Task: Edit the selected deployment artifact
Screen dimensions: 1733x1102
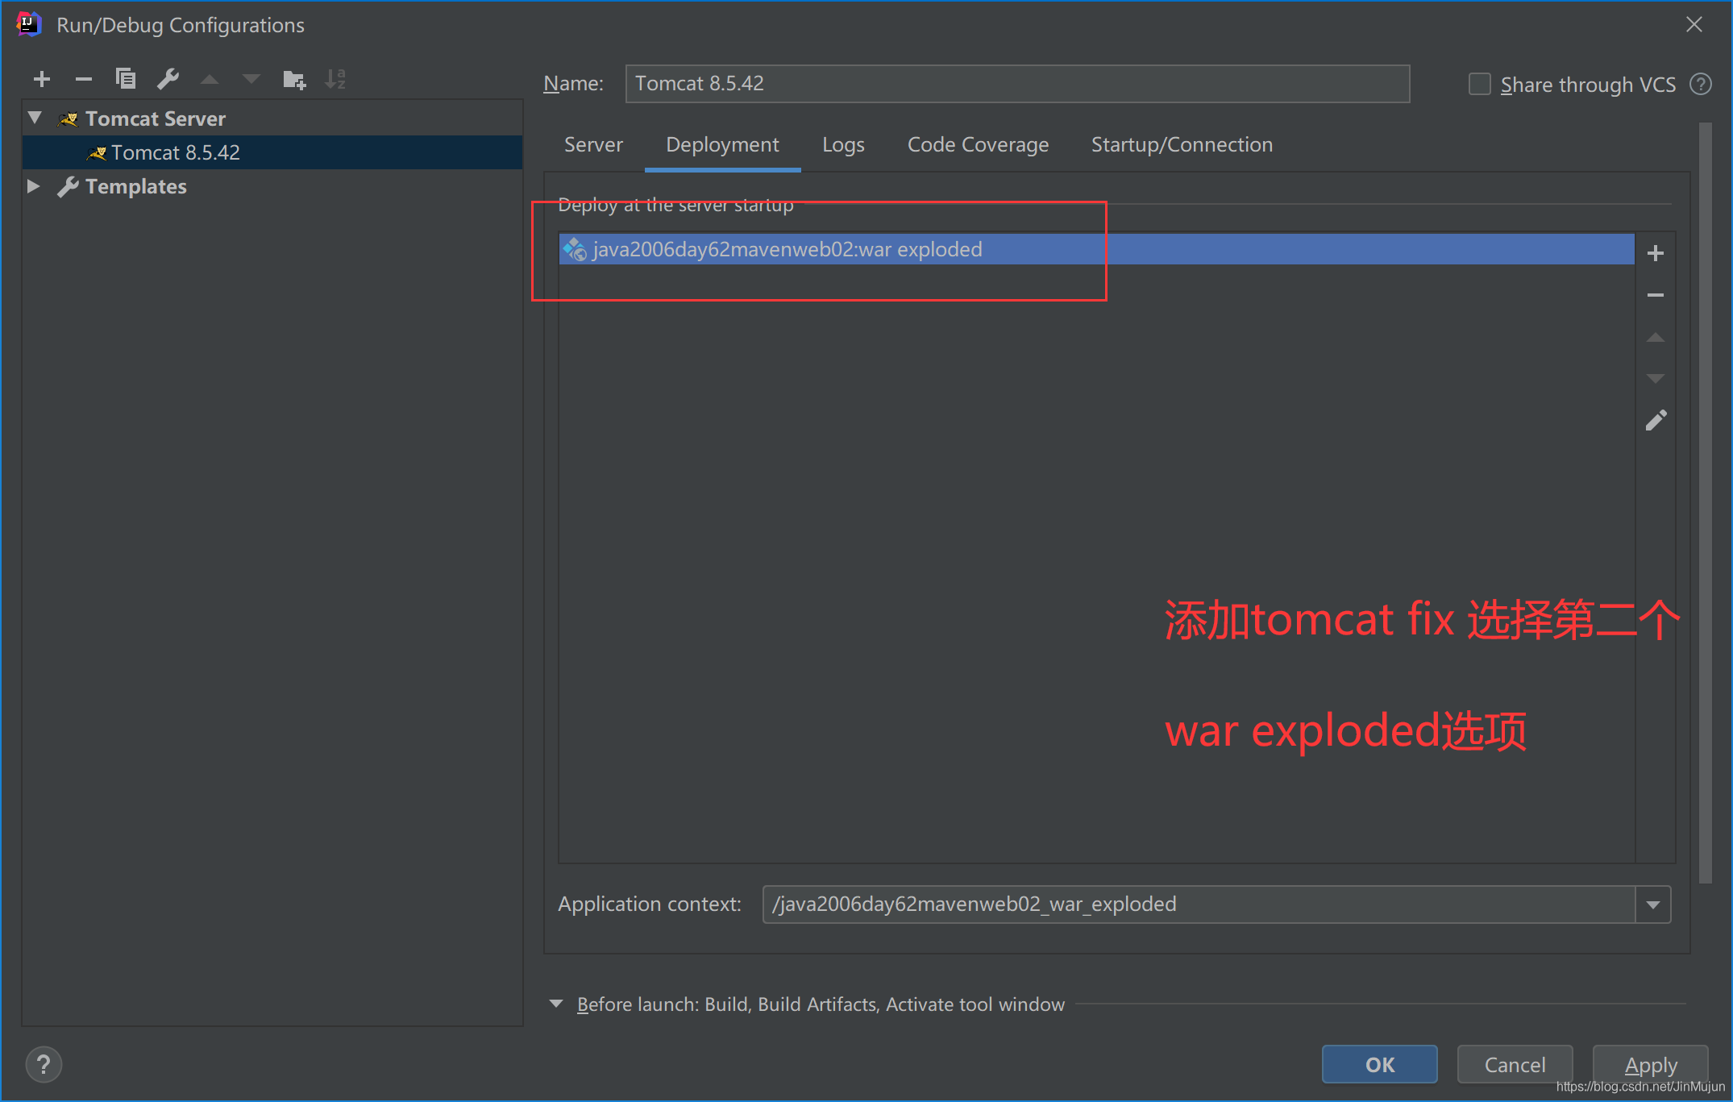Action: tap(1656, 420)
